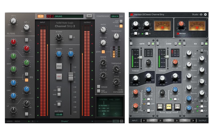Click the OUT TRIM -3.0 dB value field
The image size is (213, 135).
[x=59, y=114]
